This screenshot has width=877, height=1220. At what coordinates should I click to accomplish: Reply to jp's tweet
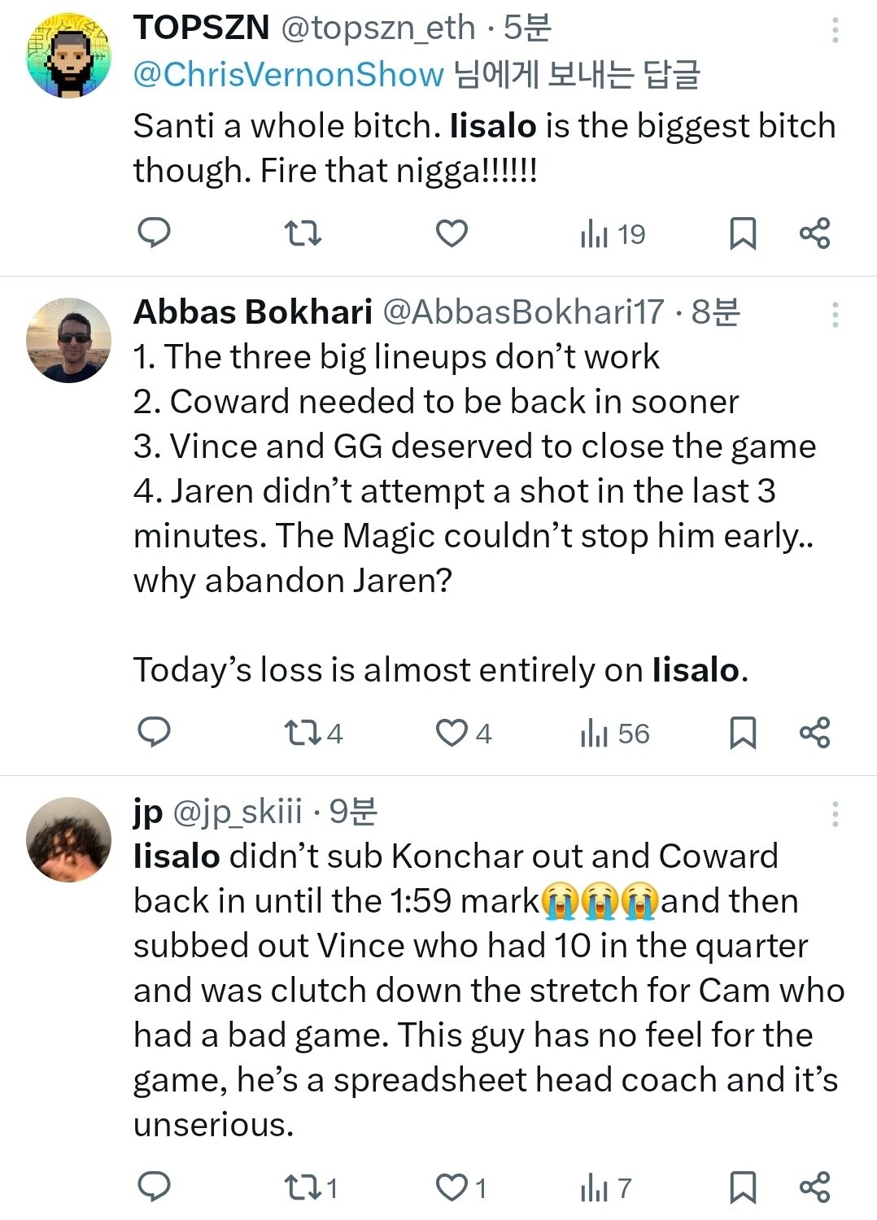click(x=154, y=1187)
